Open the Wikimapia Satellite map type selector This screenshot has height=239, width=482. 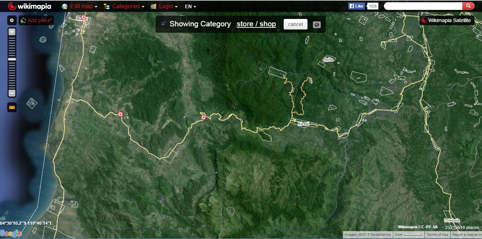coord(447,20)
